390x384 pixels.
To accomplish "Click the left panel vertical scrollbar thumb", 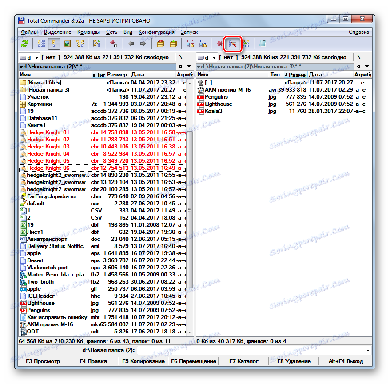I will [x=190, y=209].
